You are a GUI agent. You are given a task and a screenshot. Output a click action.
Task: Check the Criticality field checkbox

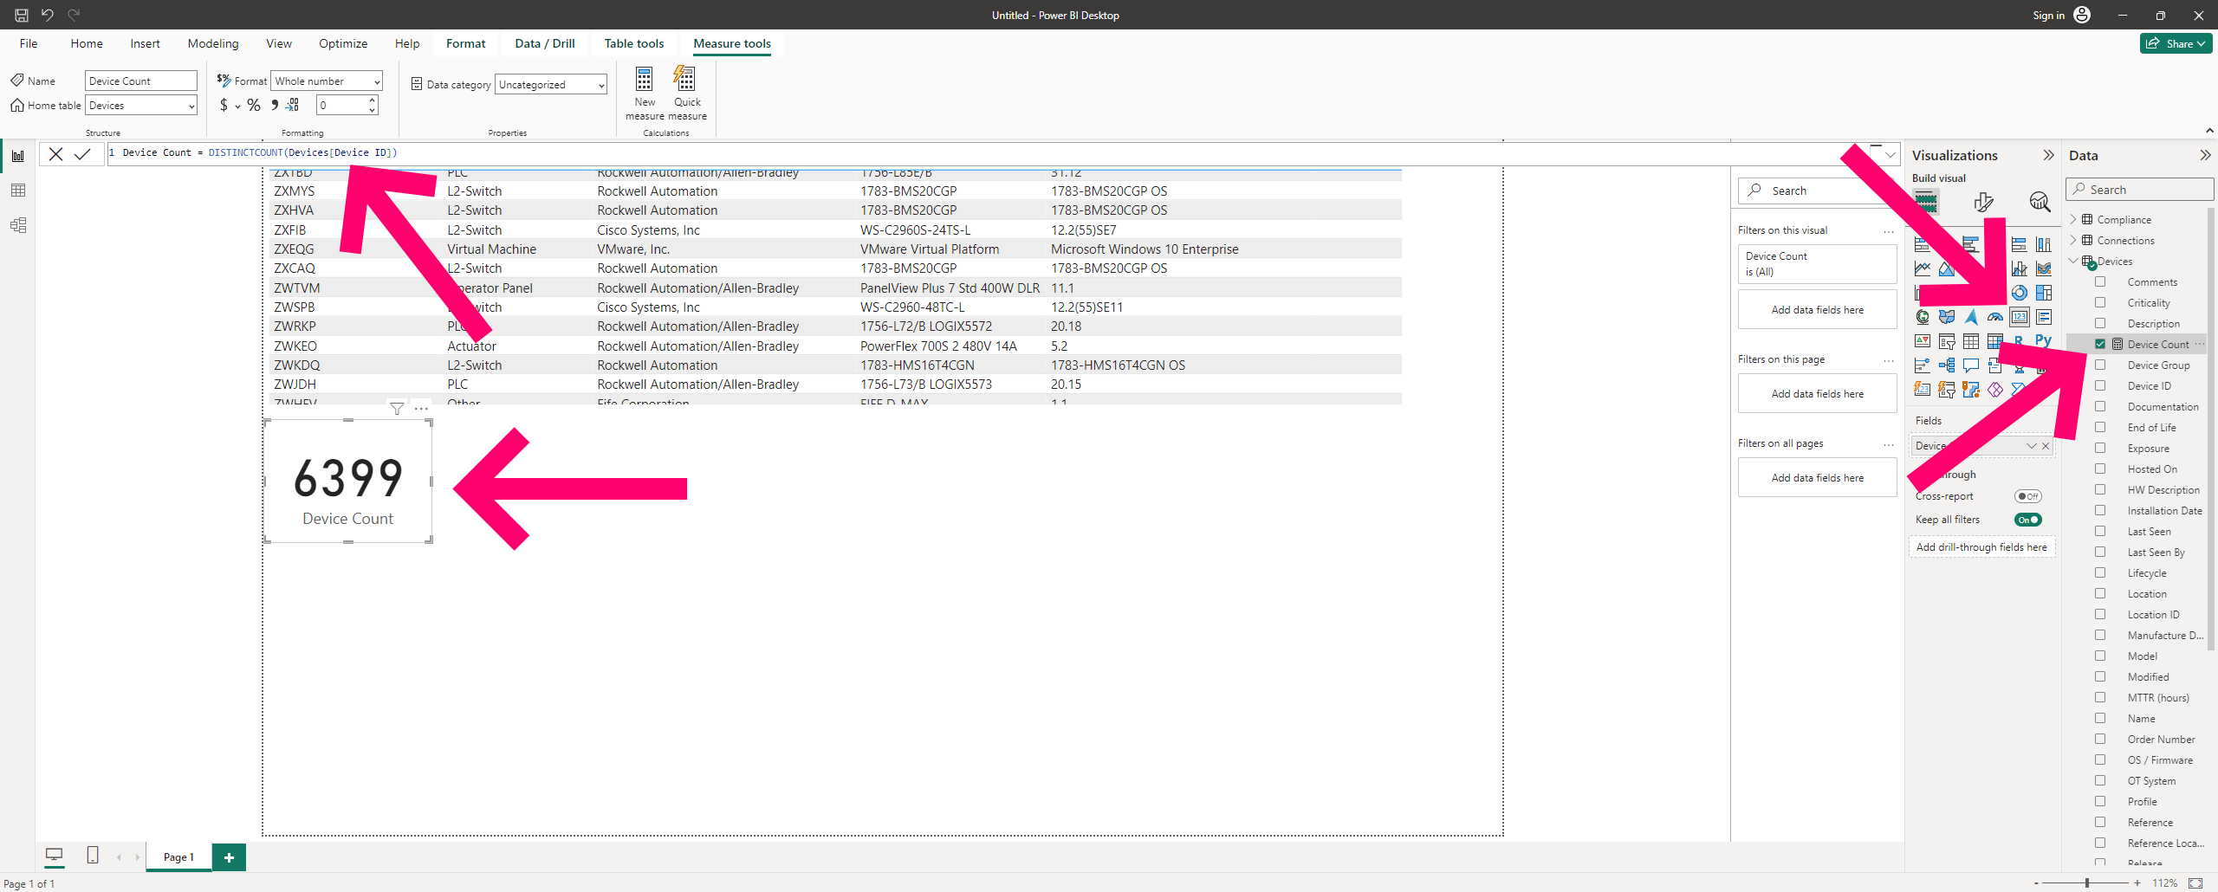click(2101, 302)
